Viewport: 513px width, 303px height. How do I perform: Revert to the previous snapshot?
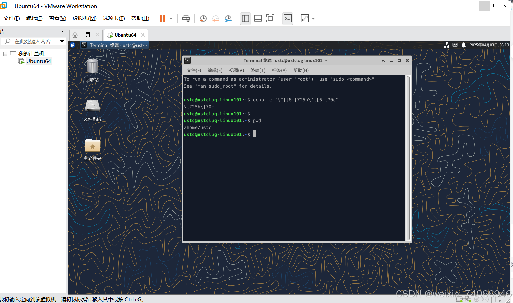[x=216, y=19]
